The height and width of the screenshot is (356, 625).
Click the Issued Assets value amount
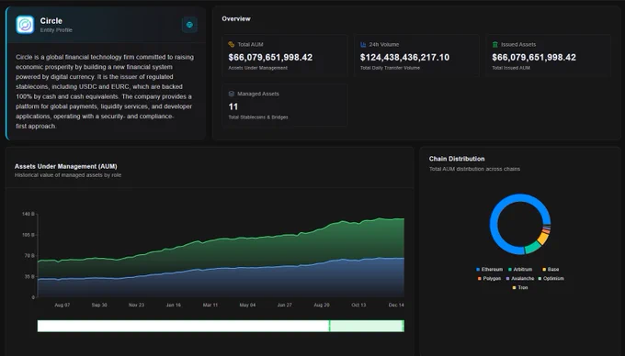(x=534, y=57)
